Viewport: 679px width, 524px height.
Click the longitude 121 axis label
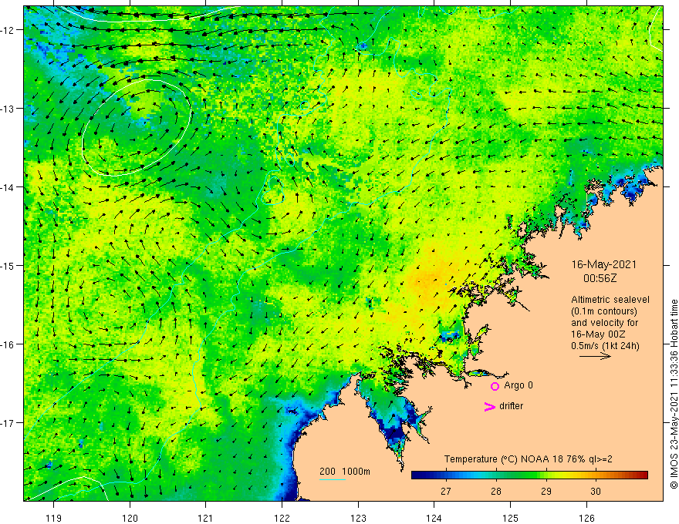(206, 518)
